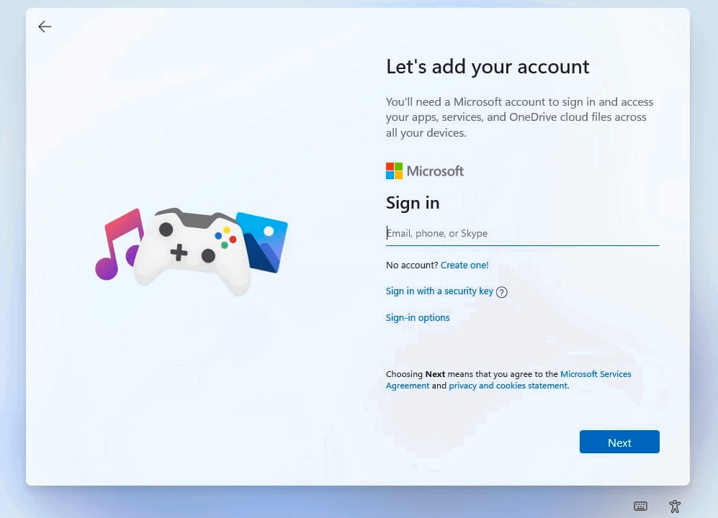The image size is (718, 518).
Task: Open the Microsoft Services Agreement link
Action: click(596, 374)
